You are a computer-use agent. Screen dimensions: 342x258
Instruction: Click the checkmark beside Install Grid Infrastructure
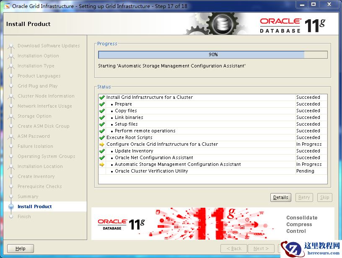pos(102,97)
